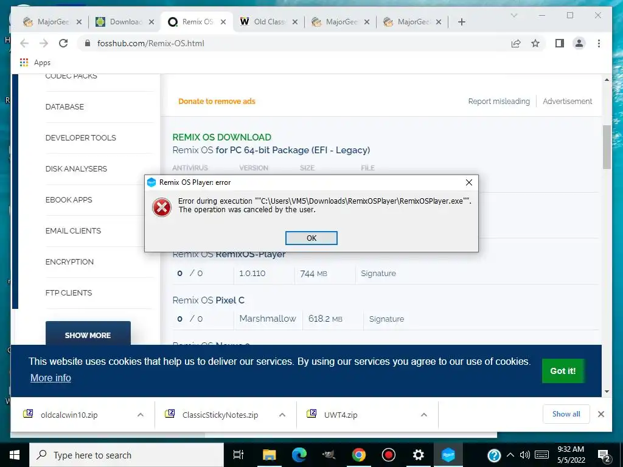
Task: Expand options for ClassicStickyNotes.zip download
Action: (x=282, y=415)
